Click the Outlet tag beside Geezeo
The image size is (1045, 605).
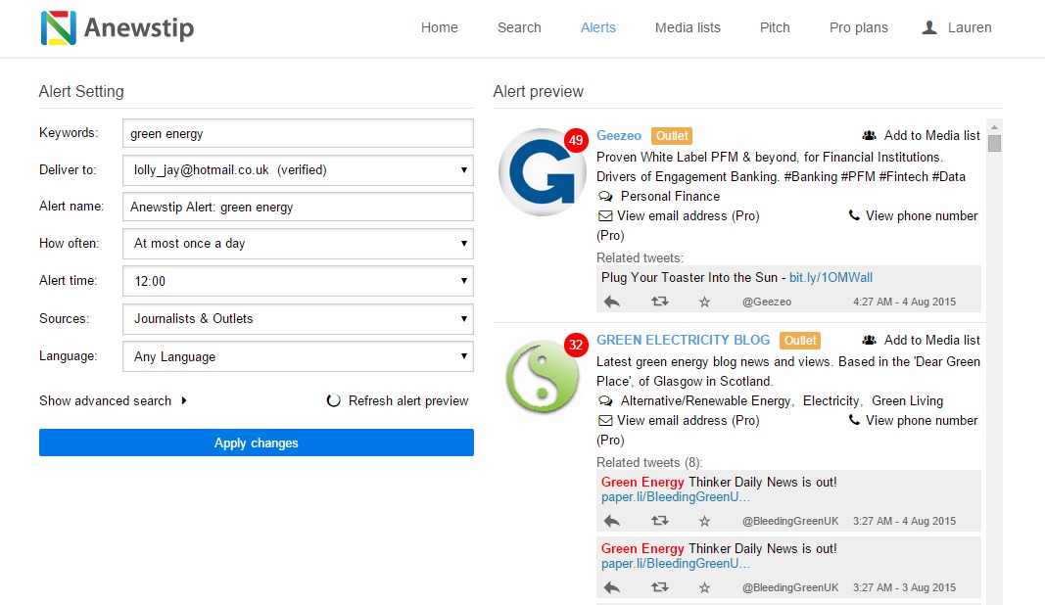click(x=672, y=136)
